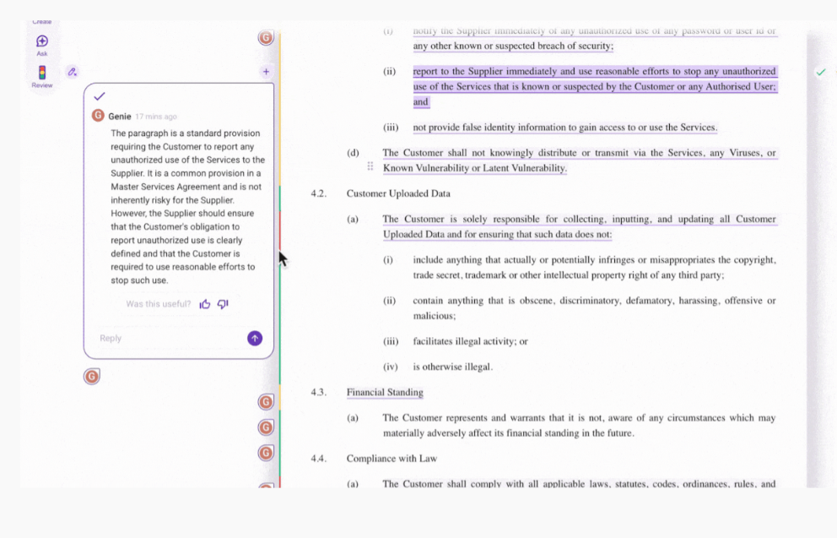Select the clause "The Customer represents and warrants"
837x538 pixels.
pos(579,426)
